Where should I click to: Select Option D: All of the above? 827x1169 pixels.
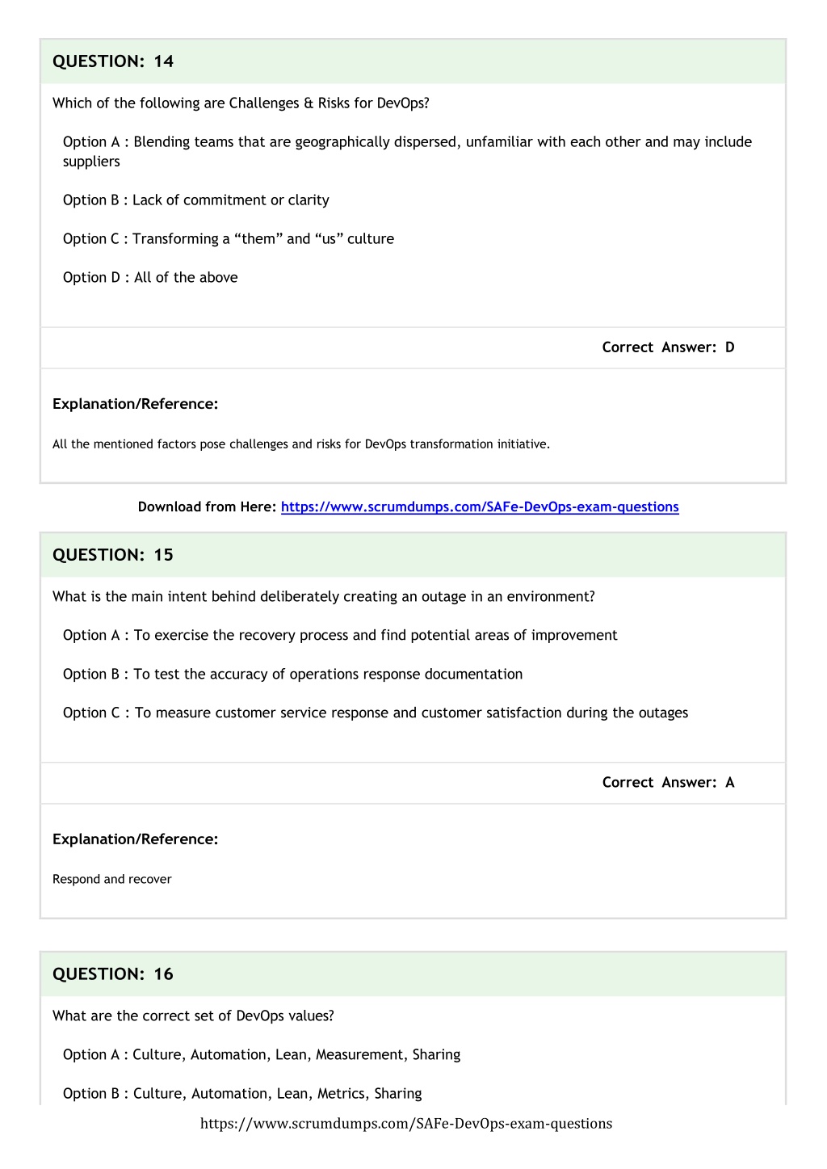click(150, 277)
